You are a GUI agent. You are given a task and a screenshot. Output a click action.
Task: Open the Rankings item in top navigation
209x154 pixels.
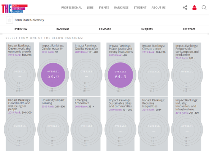click(121, 8)
